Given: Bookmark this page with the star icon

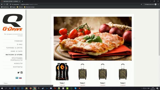Looking at the screenshot, I should [x=141, y=4].
